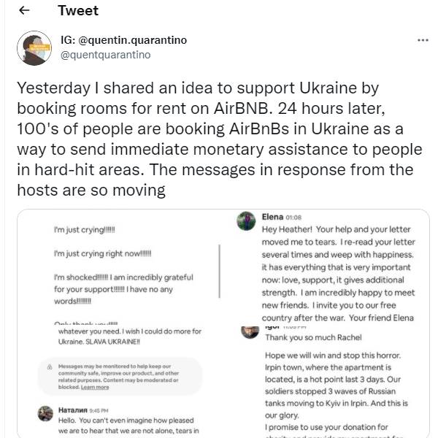Click the @quentquarantino handle

pyautogui.click(x=105, y=54)
